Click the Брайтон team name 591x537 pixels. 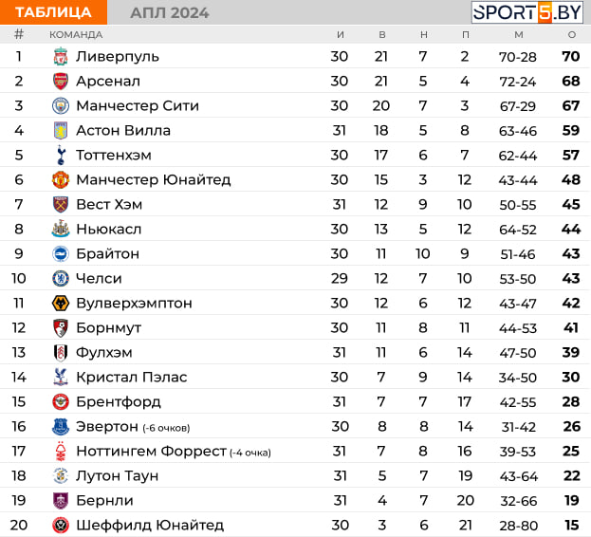pos(108,253)
